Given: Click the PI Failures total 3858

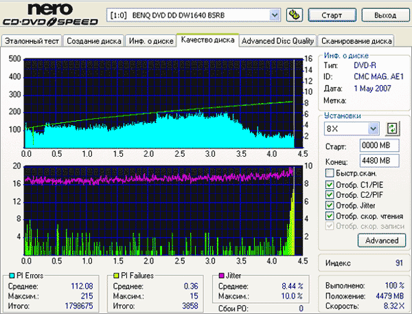Looking at the screenshot, I should tap(190, 306).
